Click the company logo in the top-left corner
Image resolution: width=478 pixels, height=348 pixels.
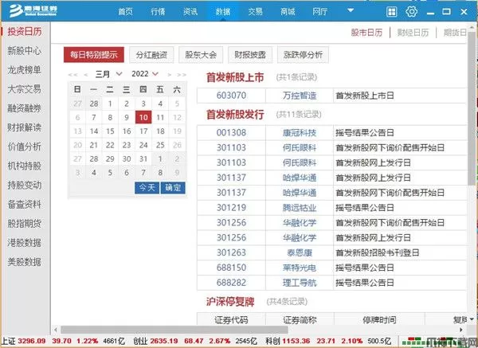[x=33, y=10]
